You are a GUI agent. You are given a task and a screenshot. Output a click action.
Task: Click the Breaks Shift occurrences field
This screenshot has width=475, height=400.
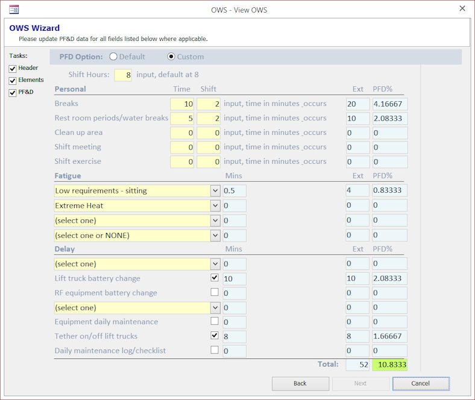pos(209,104)
